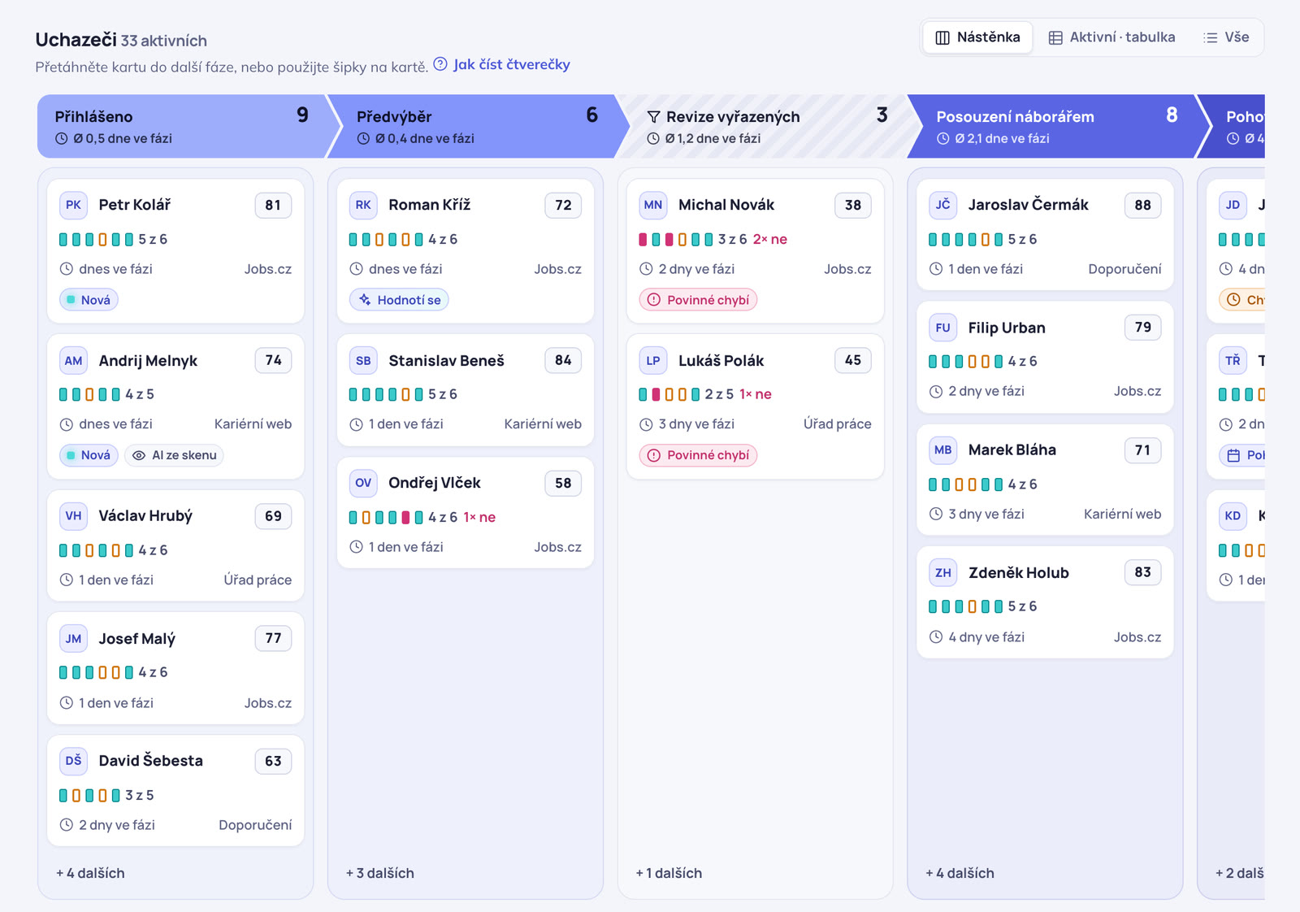Click the Hodnotí se tag on Roman Kříž
This screenshot has width=1300, height=912.
click(399, 300)
